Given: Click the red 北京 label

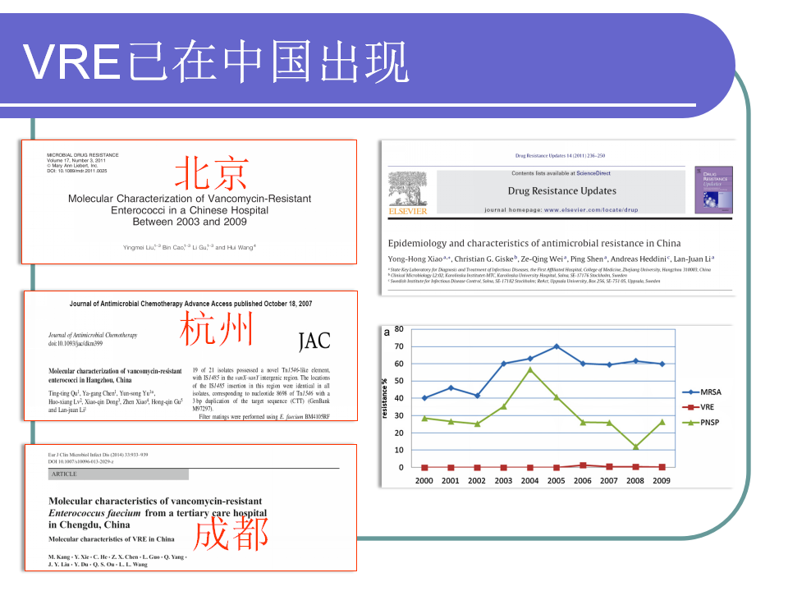Looking at the screenshot, I should tap(211, 172).
